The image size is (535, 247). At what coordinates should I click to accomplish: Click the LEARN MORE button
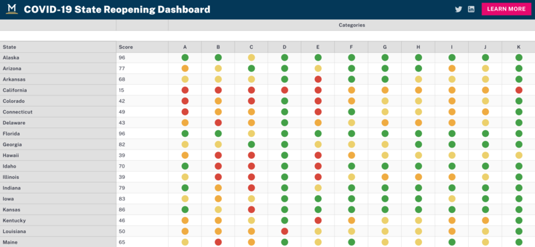pos(506,9)
